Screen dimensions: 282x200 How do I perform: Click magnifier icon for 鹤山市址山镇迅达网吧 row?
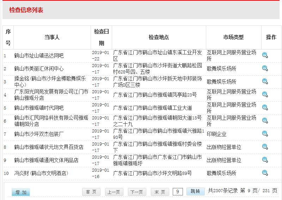(265, 55)
